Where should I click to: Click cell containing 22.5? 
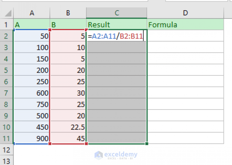click(68, 127)
